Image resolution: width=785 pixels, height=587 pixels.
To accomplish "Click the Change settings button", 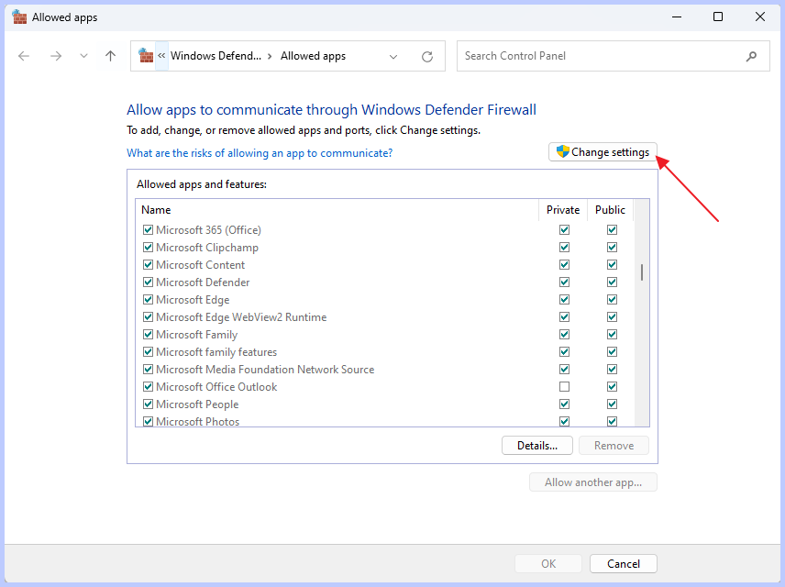I will pyautogui.click(x=603, y=151).
